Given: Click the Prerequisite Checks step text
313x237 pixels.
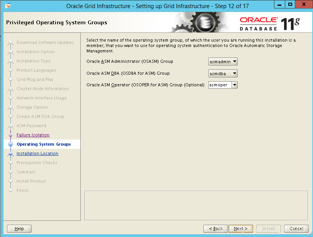Looking at the screenshot, I should point(37,163).
